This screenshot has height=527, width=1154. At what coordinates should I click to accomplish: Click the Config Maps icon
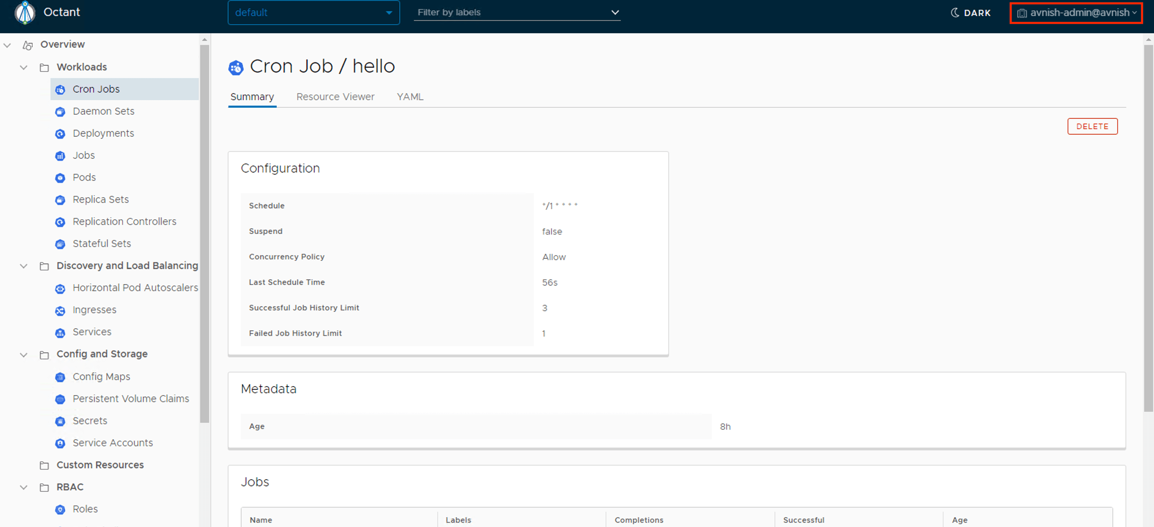[x=60, y=377]
